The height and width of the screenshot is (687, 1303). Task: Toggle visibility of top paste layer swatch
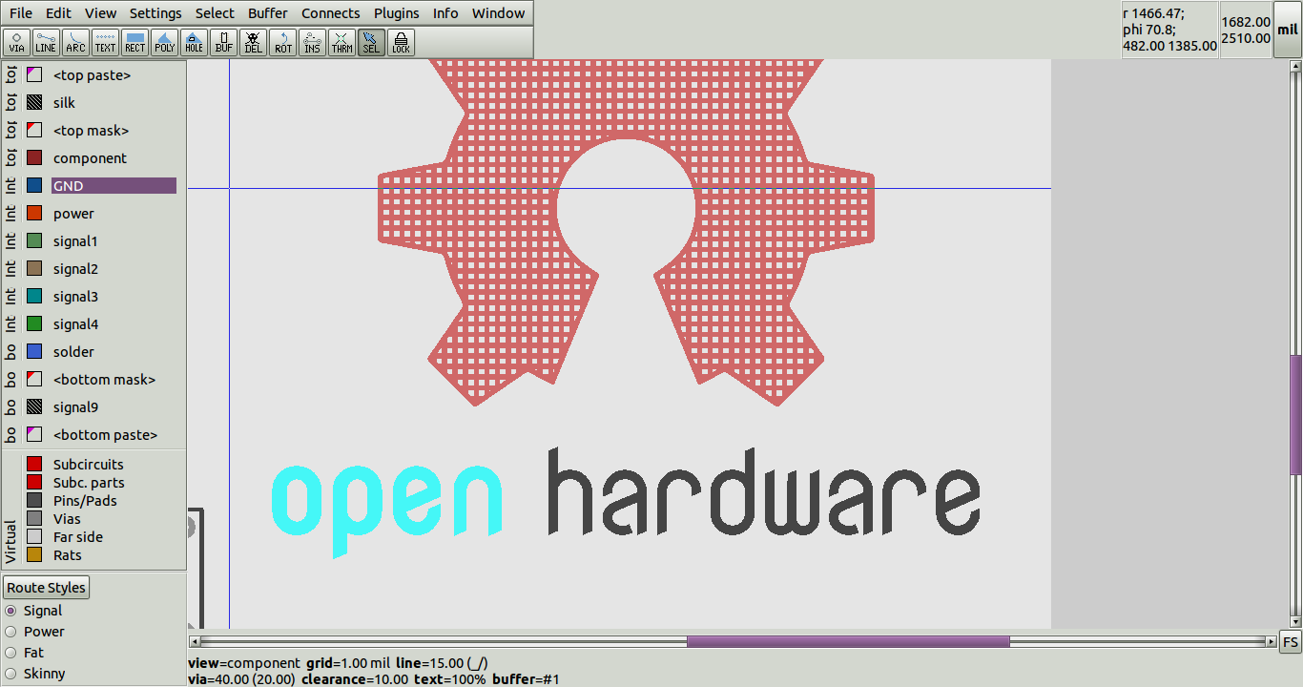click(34, 74)
